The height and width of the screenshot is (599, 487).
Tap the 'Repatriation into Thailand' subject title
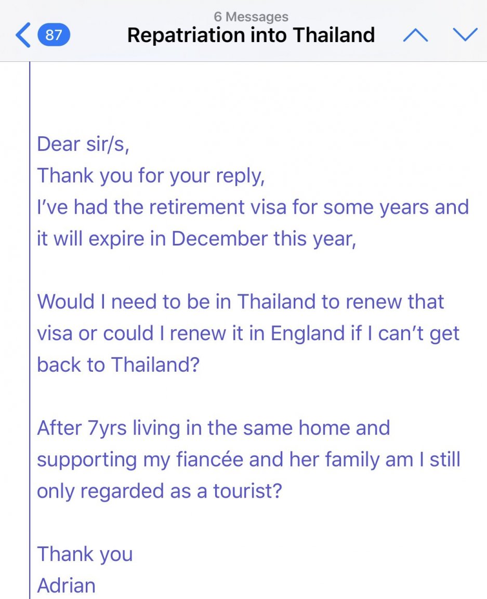[251, 35]
